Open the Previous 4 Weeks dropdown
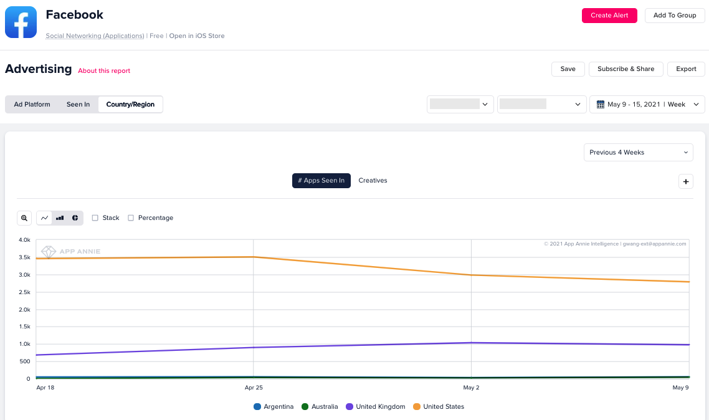The image size is (709, 420). pyautogui.click(x=639, y=152)
